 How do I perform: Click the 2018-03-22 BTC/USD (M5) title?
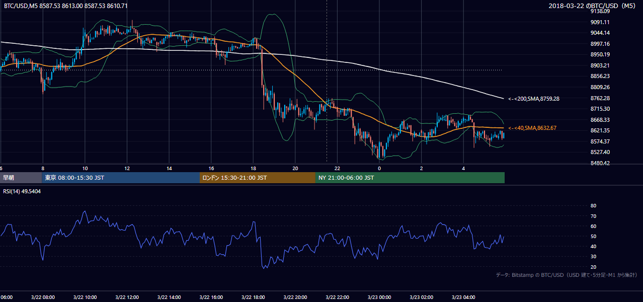pos(593,6)
